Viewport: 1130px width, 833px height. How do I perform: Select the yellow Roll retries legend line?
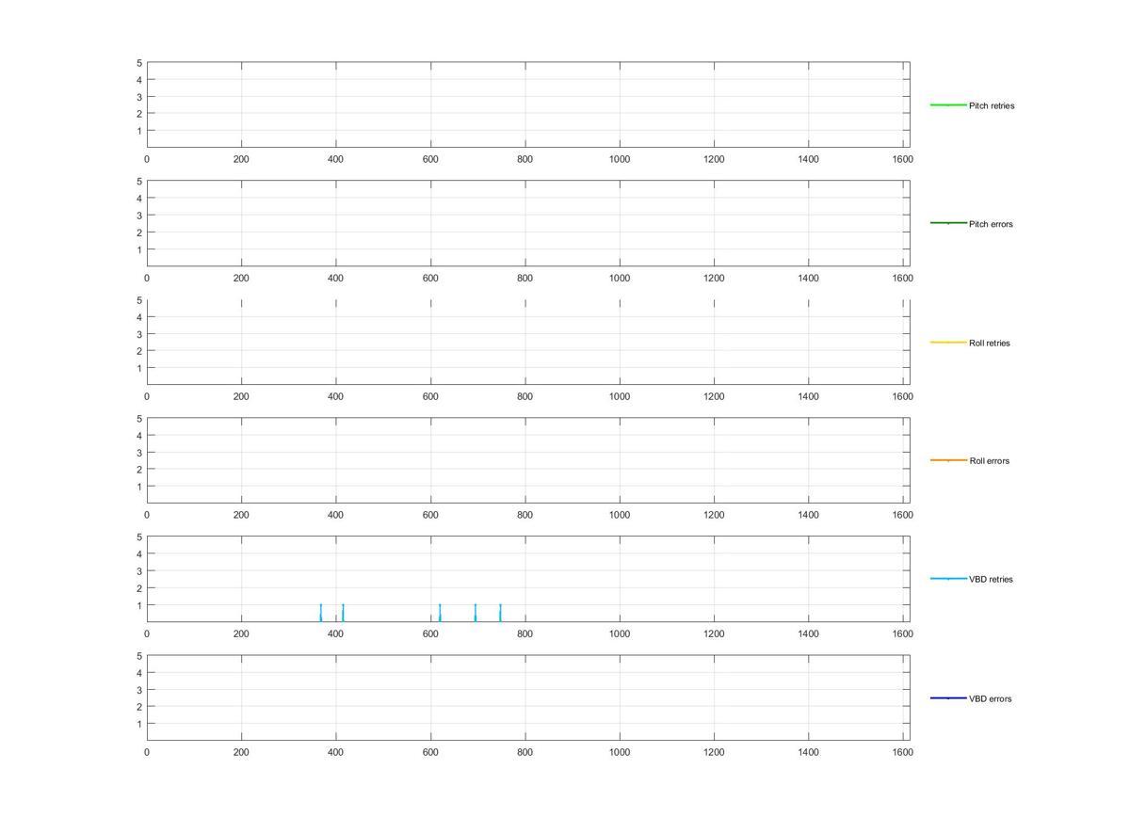click(x=948, y=343)
